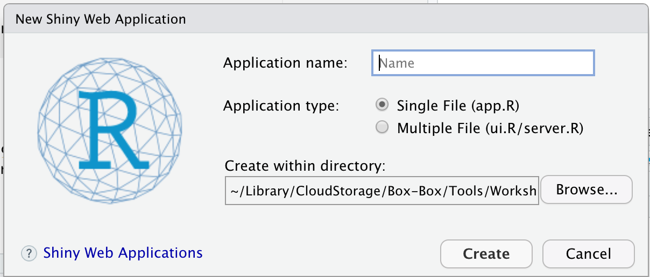Select the Single File (app.R) radio button
Screen dimensions: 650x277
[383, 105]
